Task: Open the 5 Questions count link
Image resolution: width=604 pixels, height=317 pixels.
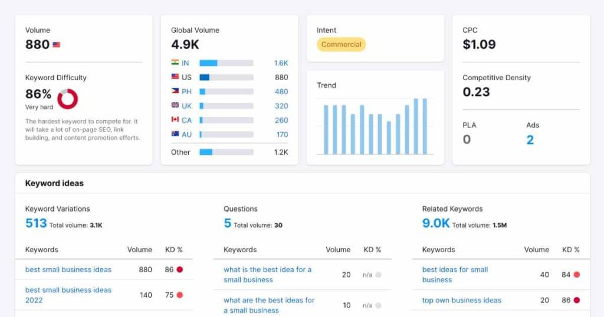Action: [227, 223]
